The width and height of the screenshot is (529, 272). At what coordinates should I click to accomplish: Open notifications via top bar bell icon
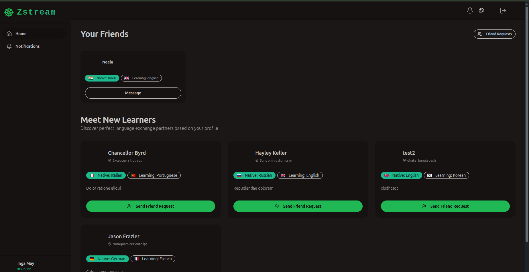(470, 11)
